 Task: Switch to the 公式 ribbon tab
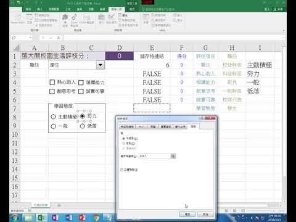[68, 9]
